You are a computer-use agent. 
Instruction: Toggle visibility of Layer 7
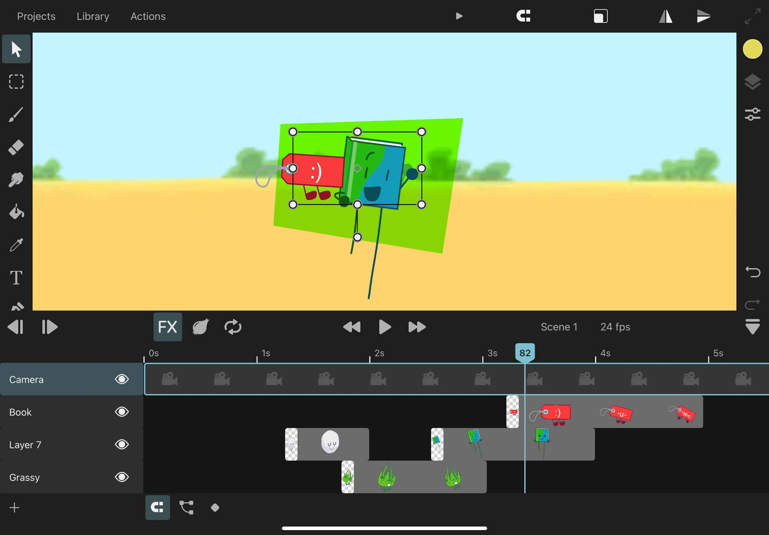click(122, 445)
